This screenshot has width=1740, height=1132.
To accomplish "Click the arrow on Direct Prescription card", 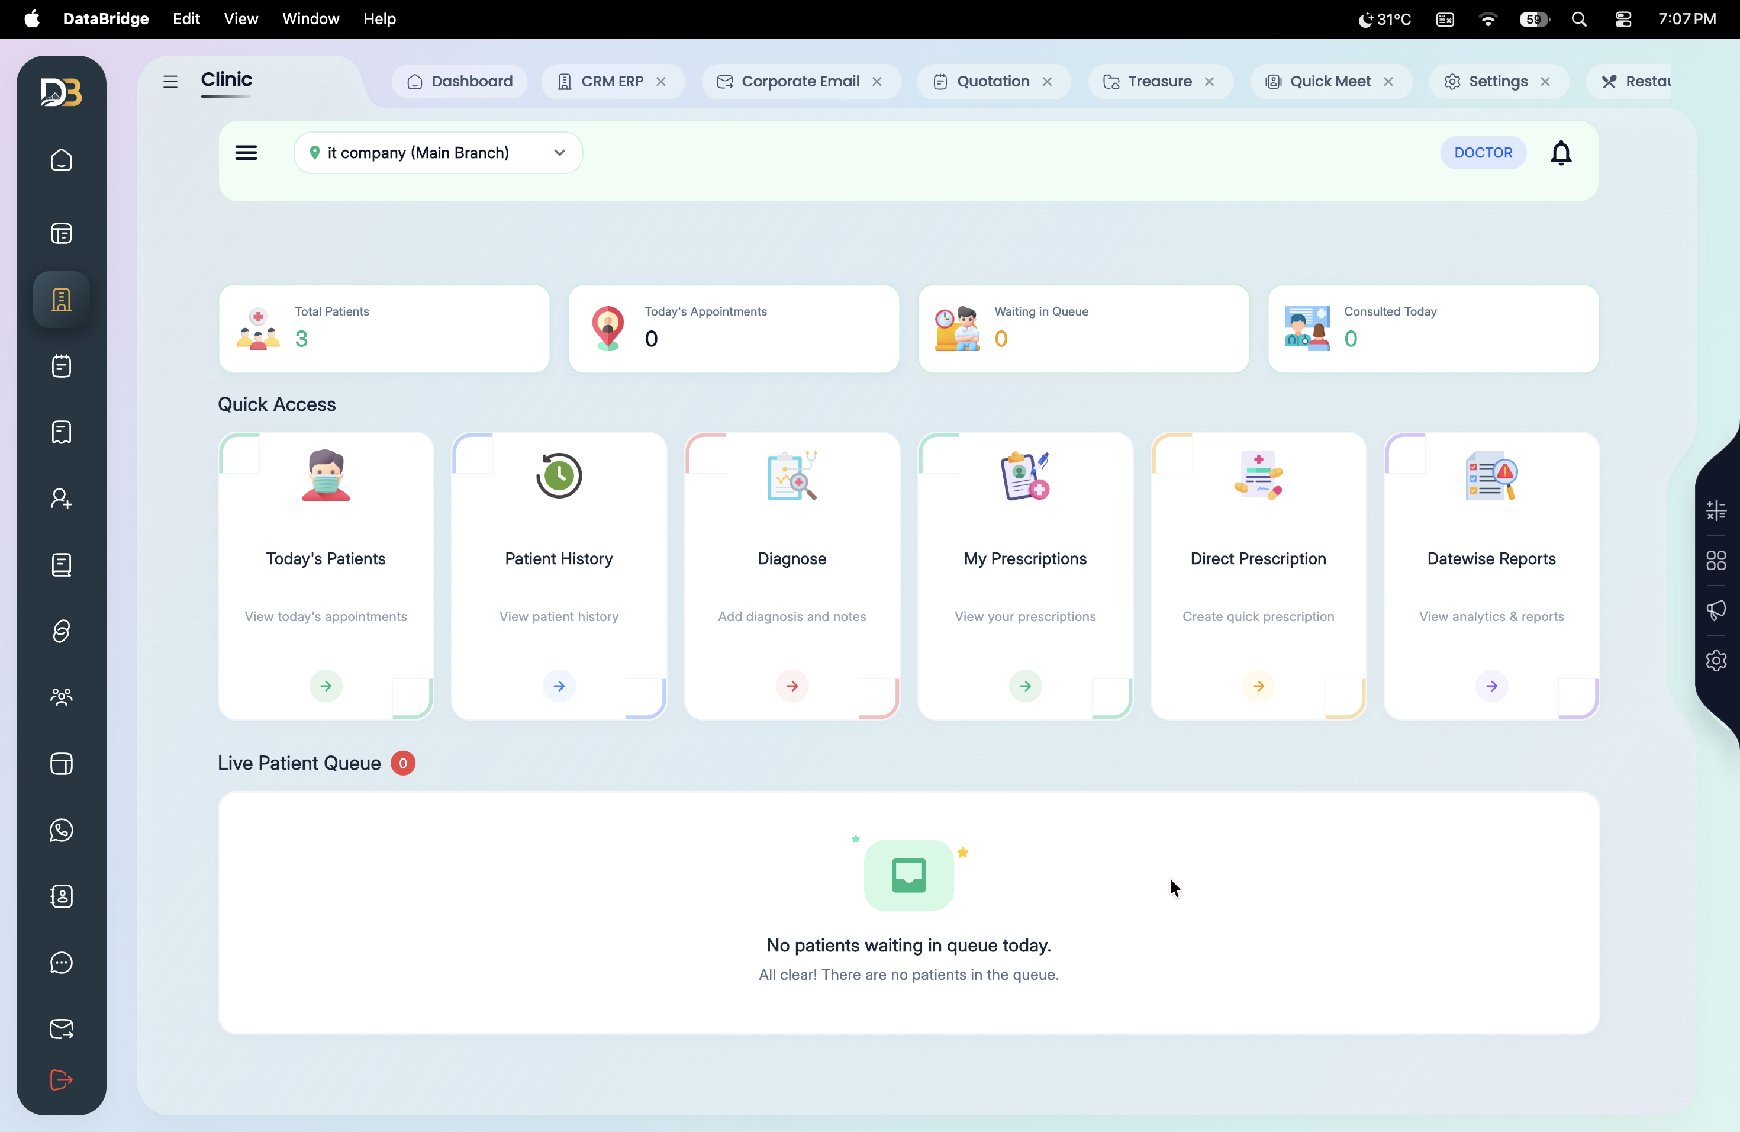I will coord(1259,686).
